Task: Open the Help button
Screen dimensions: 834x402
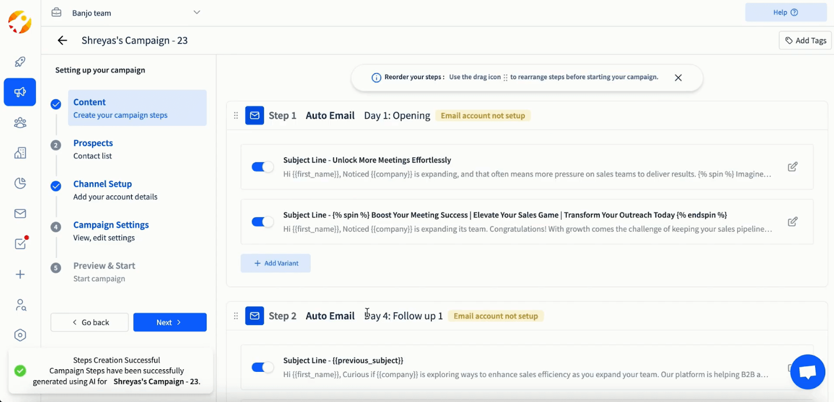Action: coord(786,12)
